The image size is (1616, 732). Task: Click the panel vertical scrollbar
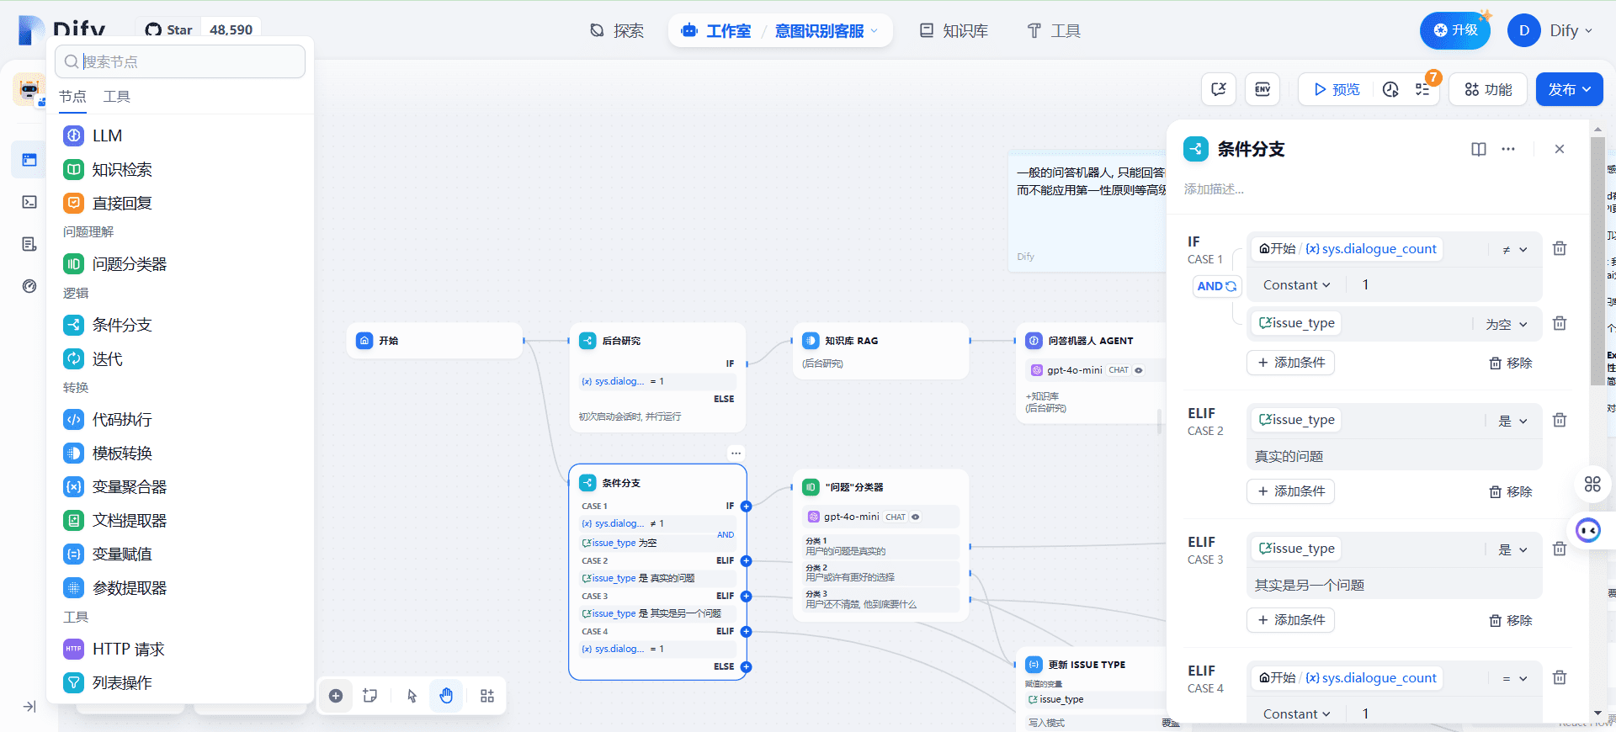[1597, 261]
